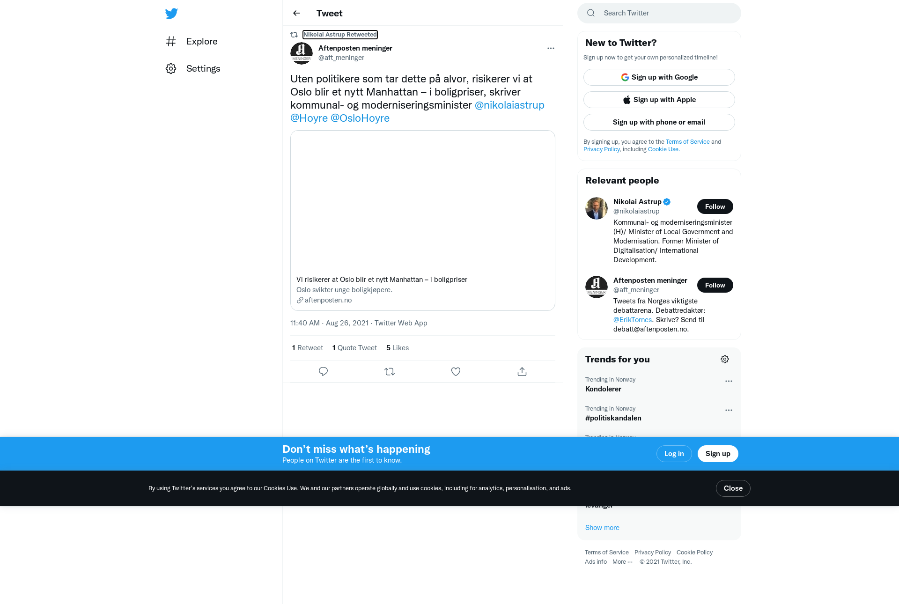The height and width of the screenshot is (604, 899).
Task: Follow Aftenposten meninger account
Action: tap(715, 285)
